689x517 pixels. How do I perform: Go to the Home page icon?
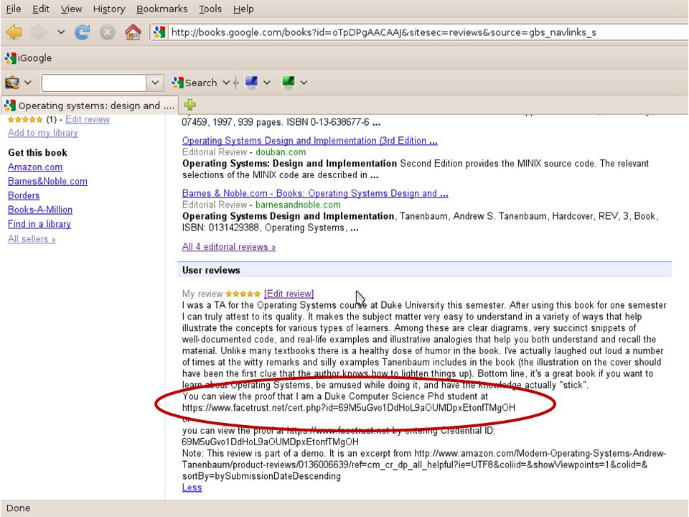click(x=133, y=32)
